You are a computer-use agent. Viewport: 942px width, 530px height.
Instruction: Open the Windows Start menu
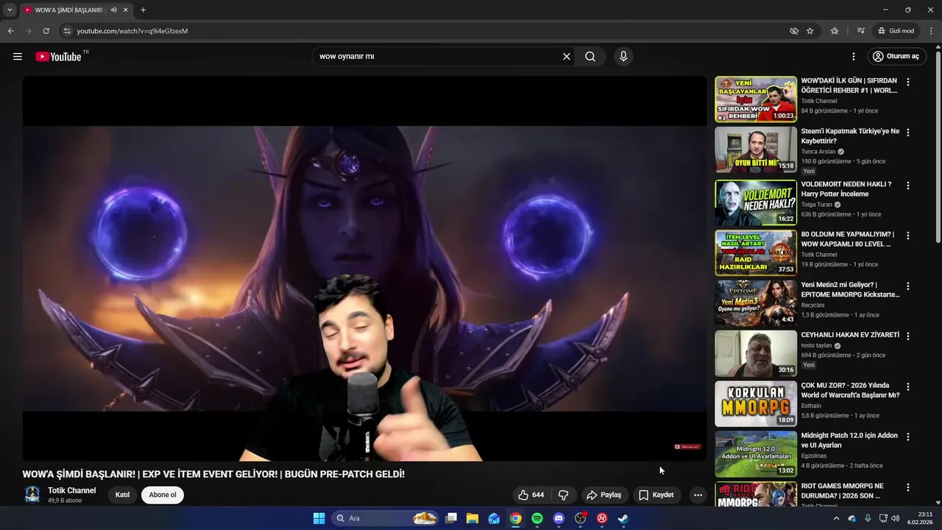[319, 518]
